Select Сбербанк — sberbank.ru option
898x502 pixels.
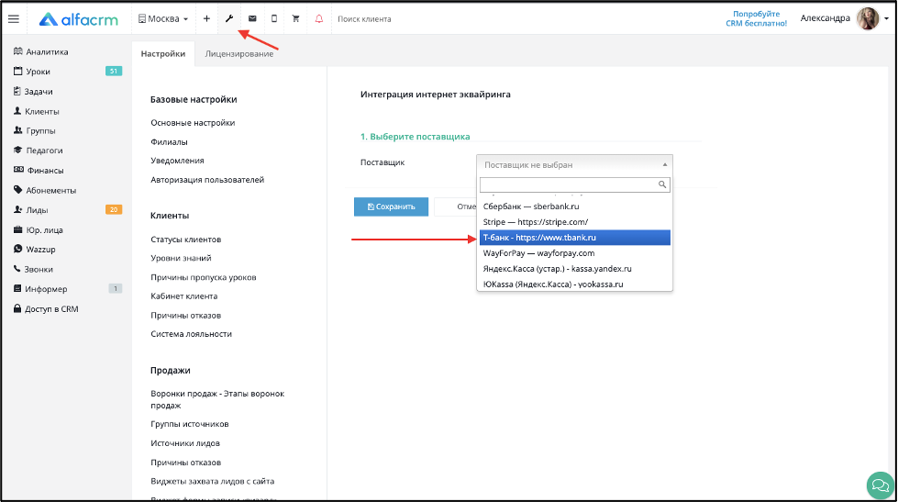click(575, 206)
